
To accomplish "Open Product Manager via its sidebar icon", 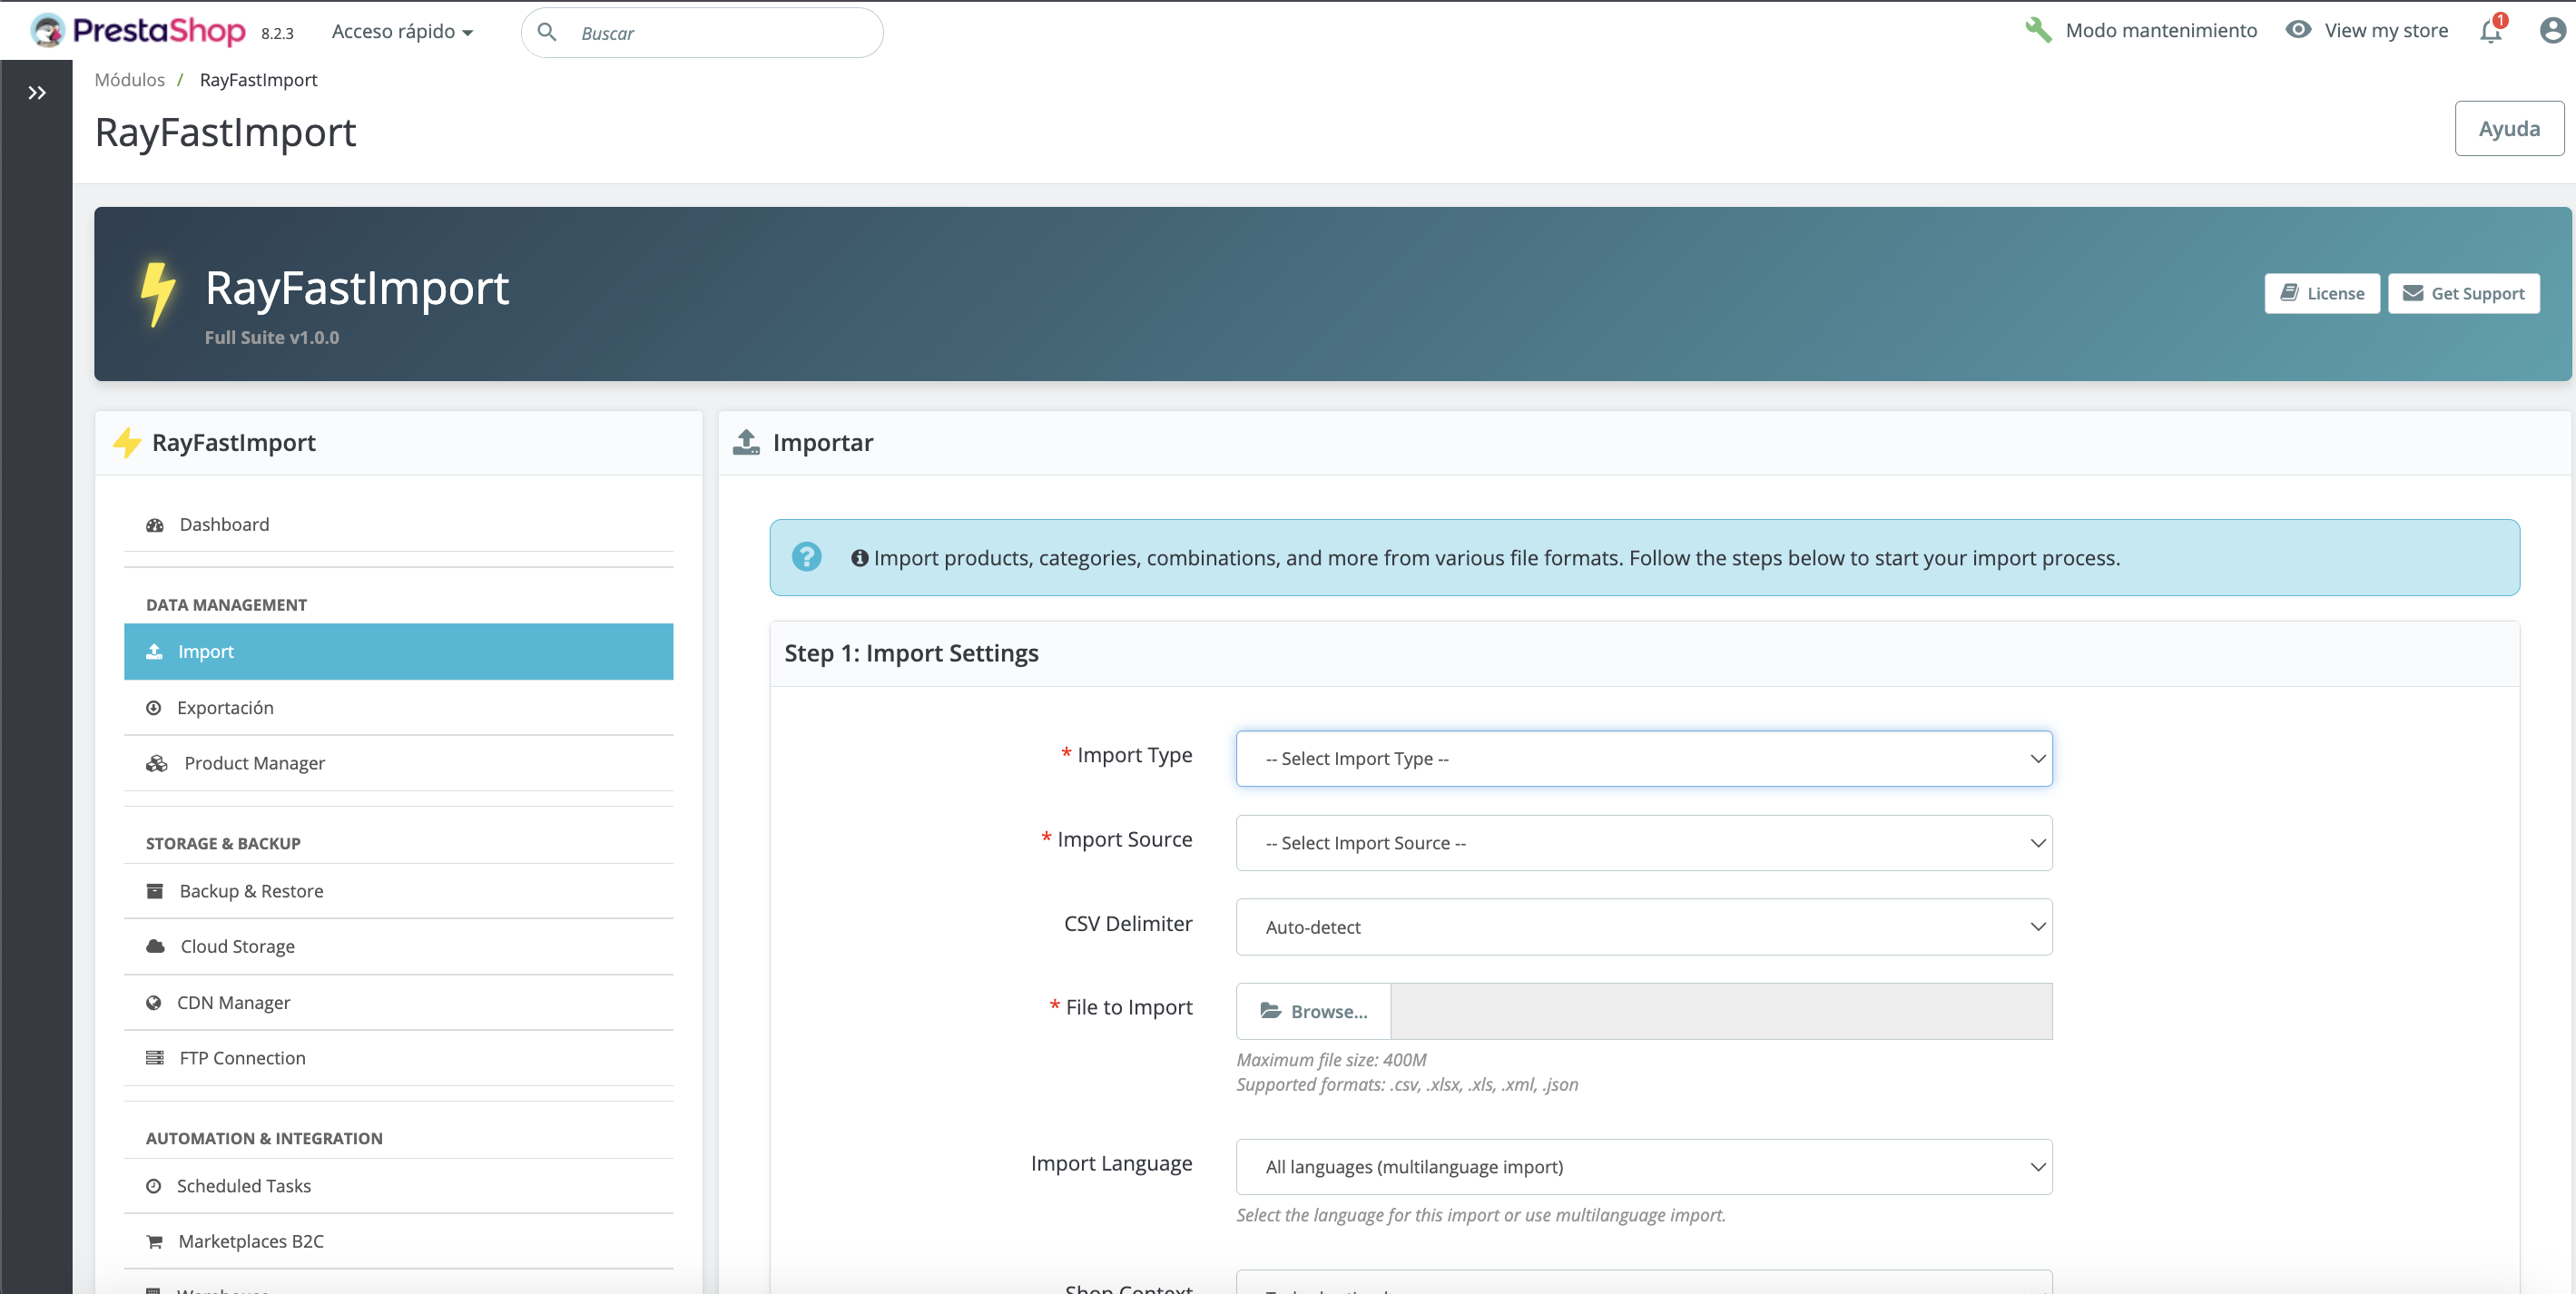I will [x=157, y=763].
